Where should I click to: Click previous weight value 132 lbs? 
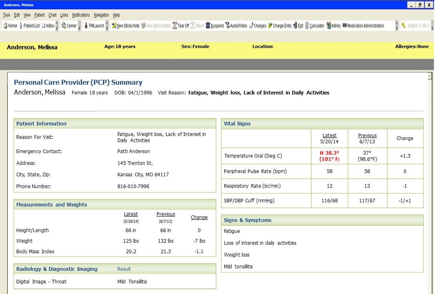166,241
